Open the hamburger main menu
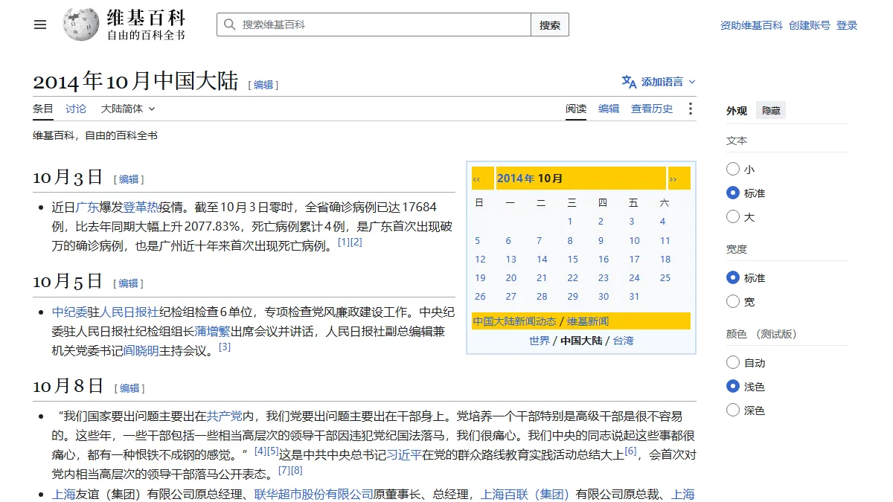Screen dimensions: 893x502 click(x=40, y=25)
